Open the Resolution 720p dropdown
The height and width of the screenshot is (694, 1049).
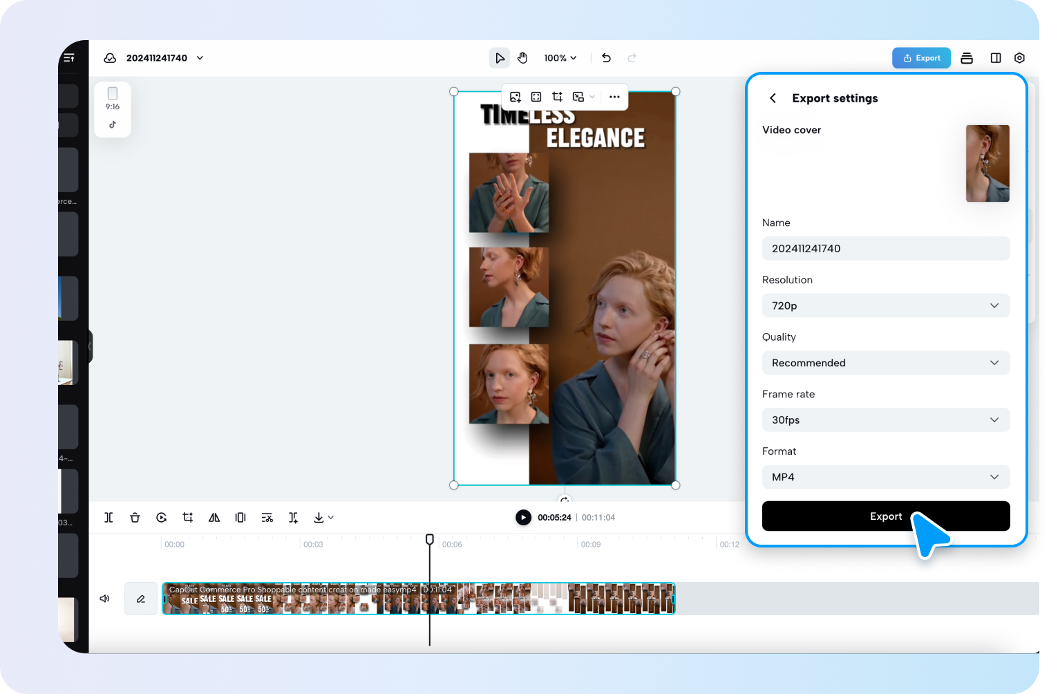pos(886,306)
